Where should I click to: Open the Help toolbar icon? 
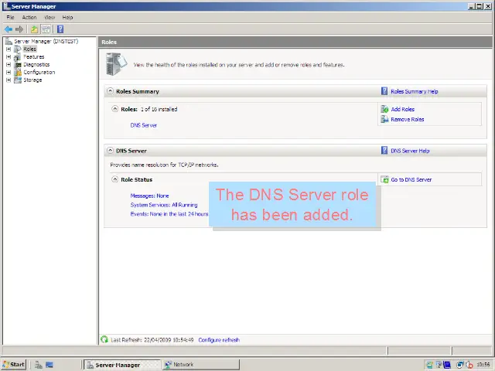tap(60, 29)
